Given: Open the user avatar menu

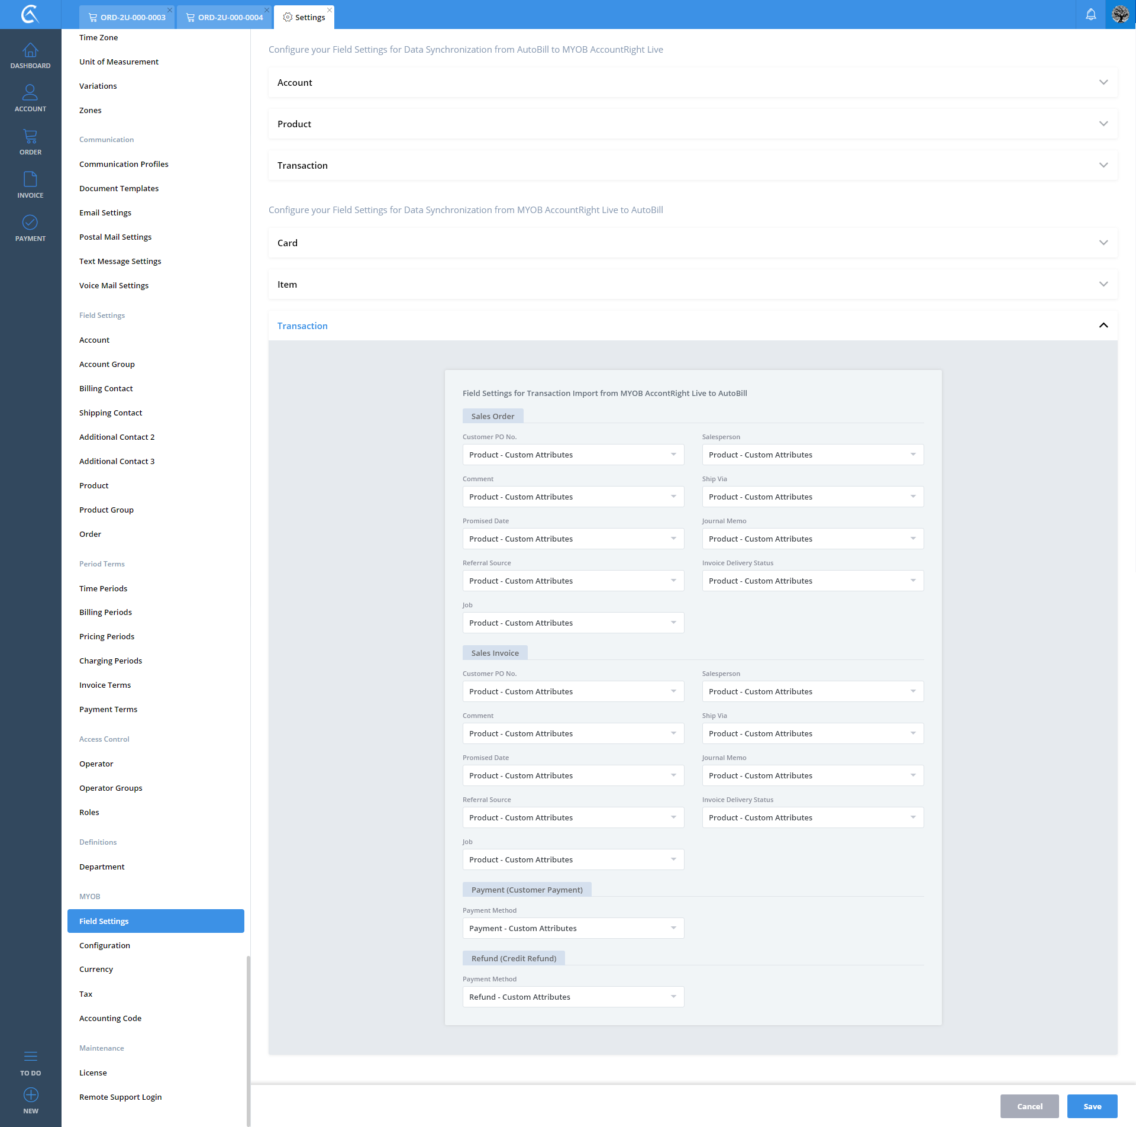Looking at the screenshot, I should [x=1121, y=14].
